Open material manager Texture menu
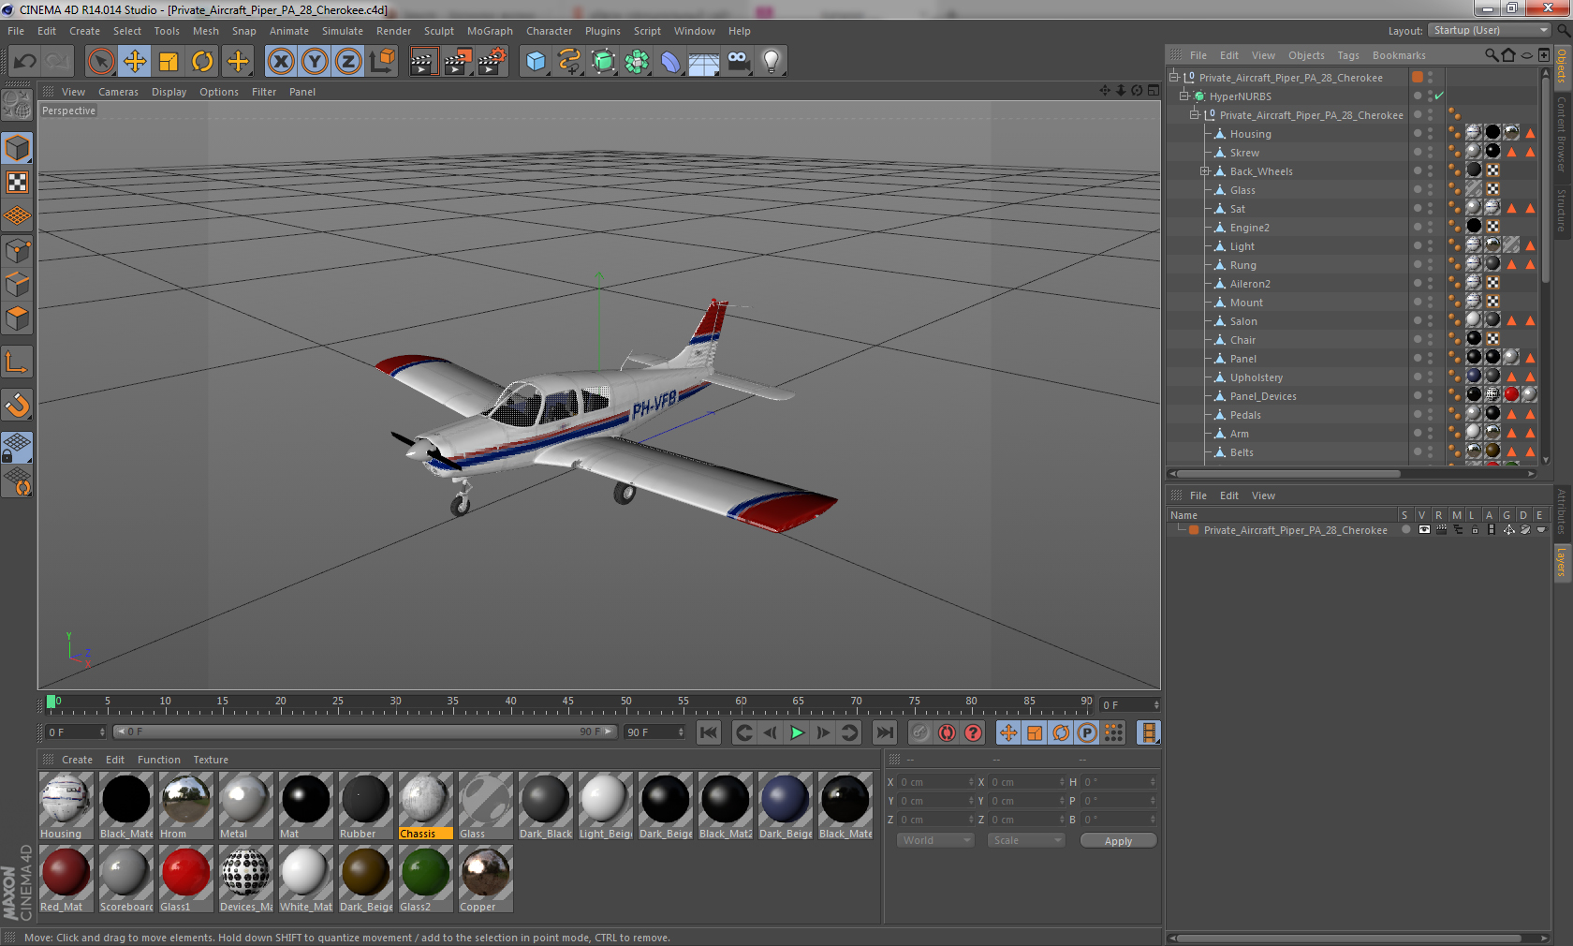 pos(211,760)
